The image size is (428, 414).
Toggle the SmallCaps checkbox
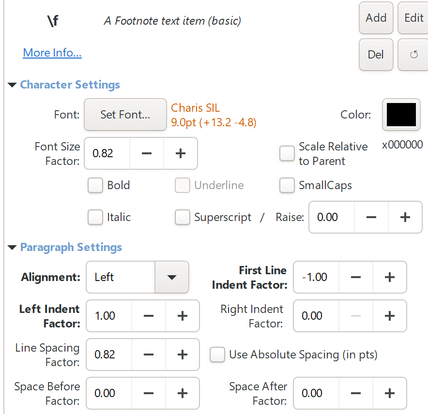pyautogui.click(x=287, y=185)
